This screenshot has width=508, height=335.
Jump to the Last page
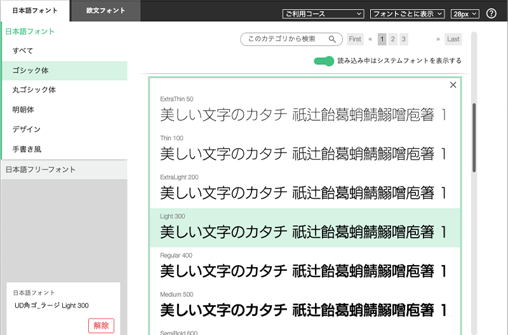click(x=453, y=39)
